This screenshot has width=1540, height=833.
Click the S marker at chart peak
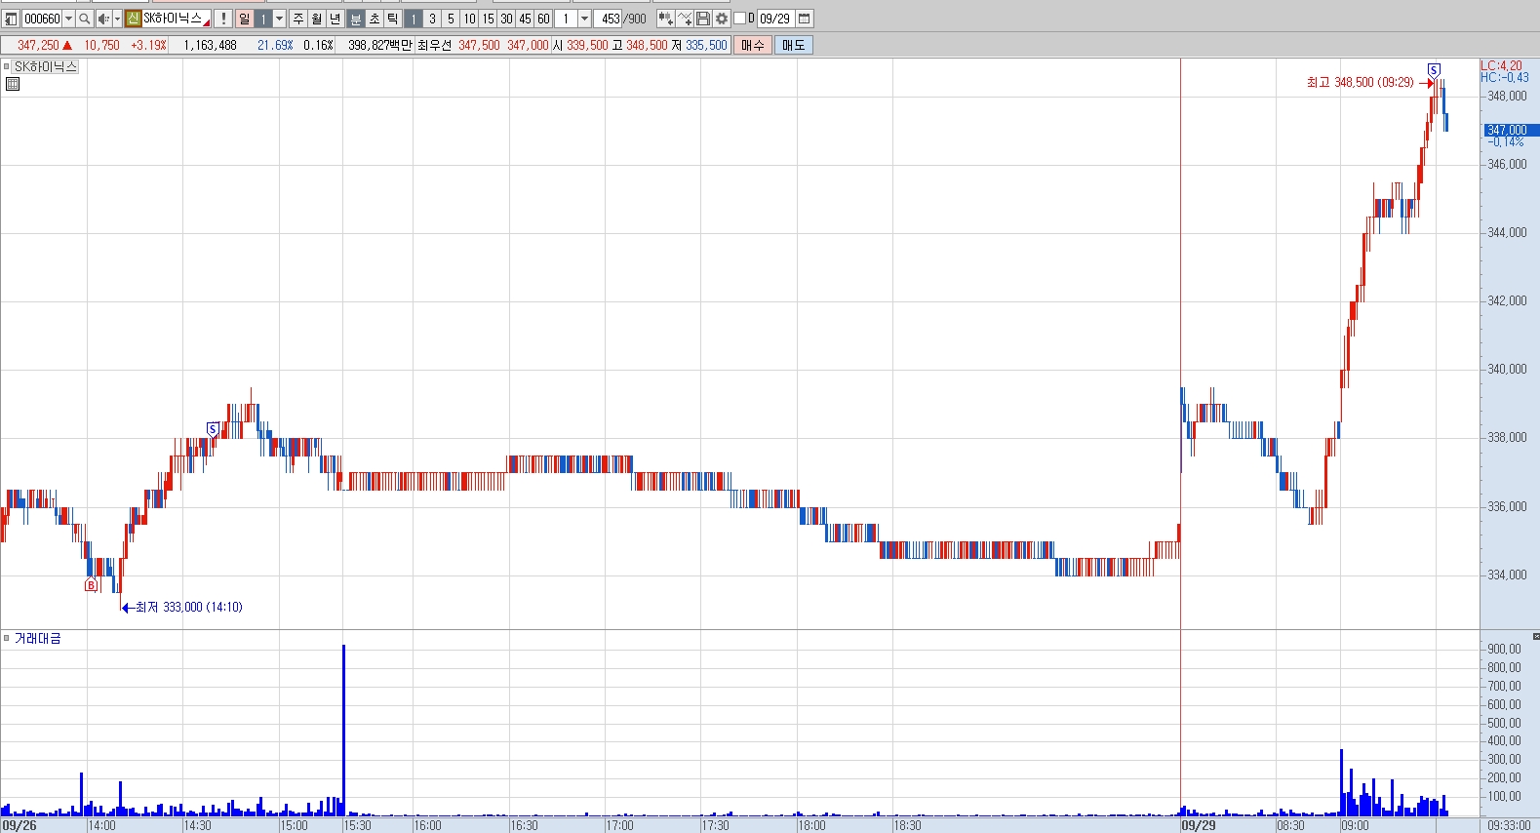click(x=1434, y=70)
